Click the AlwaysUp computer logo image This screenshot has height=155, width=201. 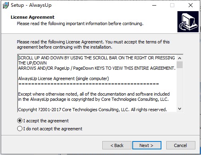point(188,22)
